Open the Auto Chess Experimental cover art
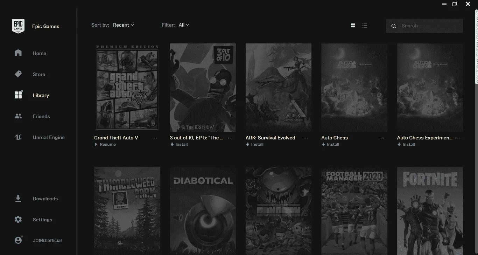 pos(430,88)
